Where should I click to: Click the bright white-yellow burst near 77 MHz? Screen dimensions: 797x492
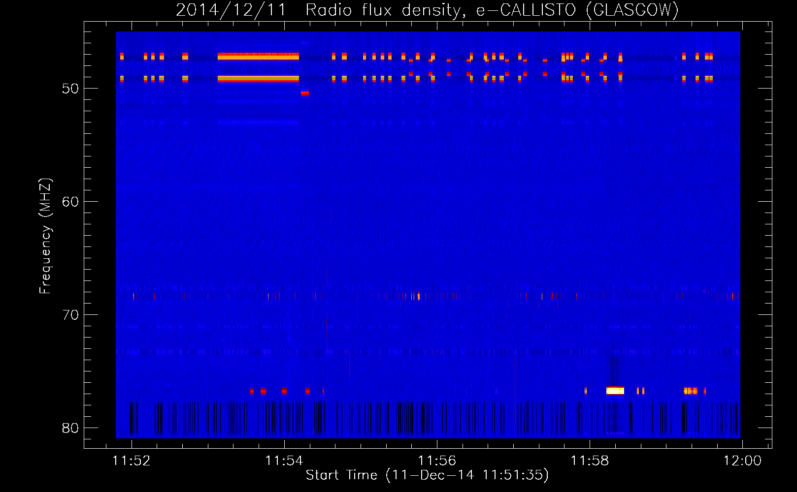coord(615,391)
